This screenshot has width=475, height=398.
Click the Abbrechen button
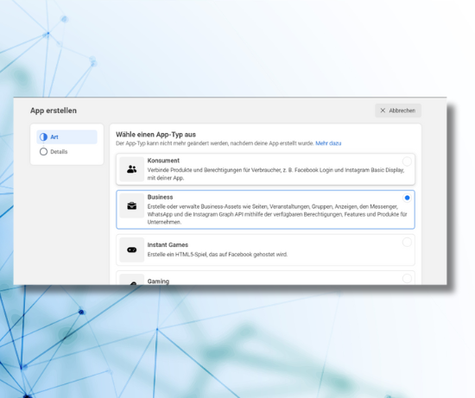398,111
